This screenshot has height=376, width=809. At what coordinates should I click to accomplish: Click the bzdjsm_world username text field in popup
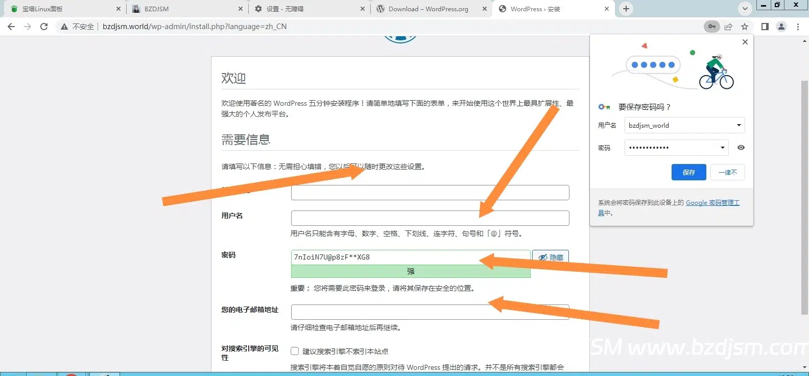pos(685,125)
